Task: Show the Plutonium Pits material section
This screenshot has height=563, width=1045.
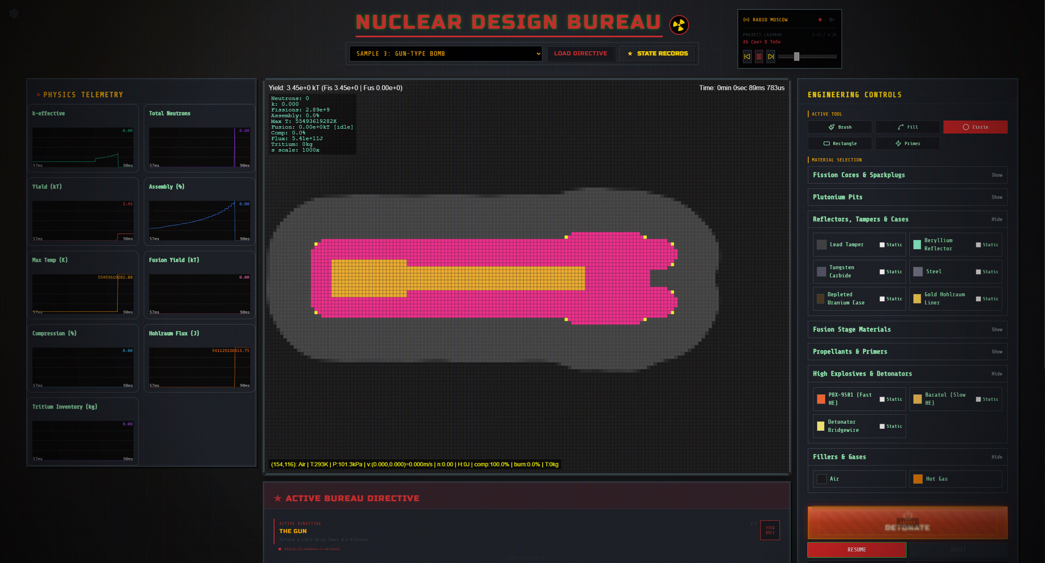Action: [997, 197]
